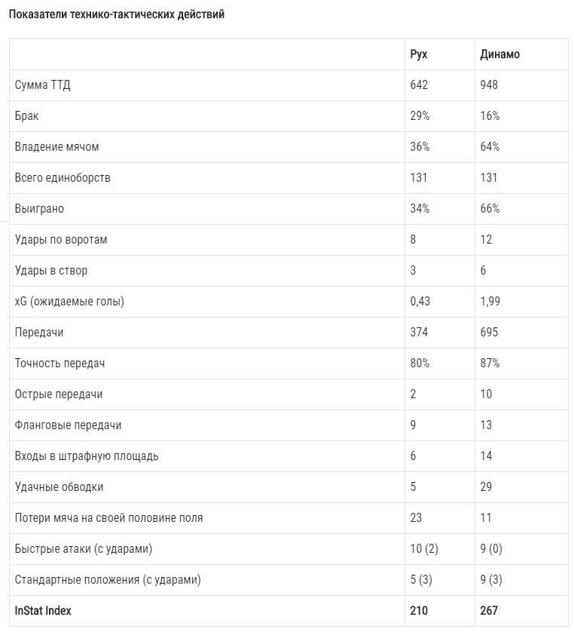This screenshot has width=574, height=632.
Task: Click the "Острые передачи" row label
Action: click(x=59, y=394)
